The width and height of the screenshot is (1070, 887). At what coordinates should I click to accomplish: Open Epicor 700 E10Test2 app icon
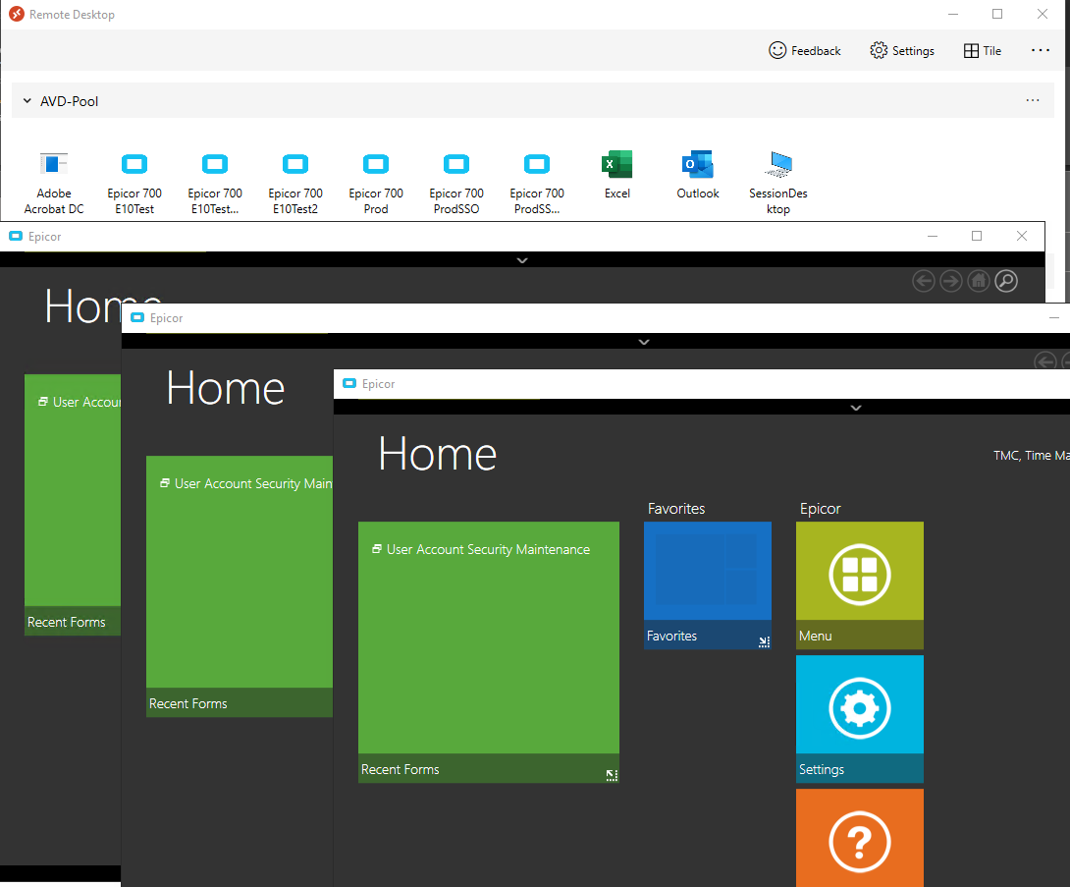tap(295, 183)
